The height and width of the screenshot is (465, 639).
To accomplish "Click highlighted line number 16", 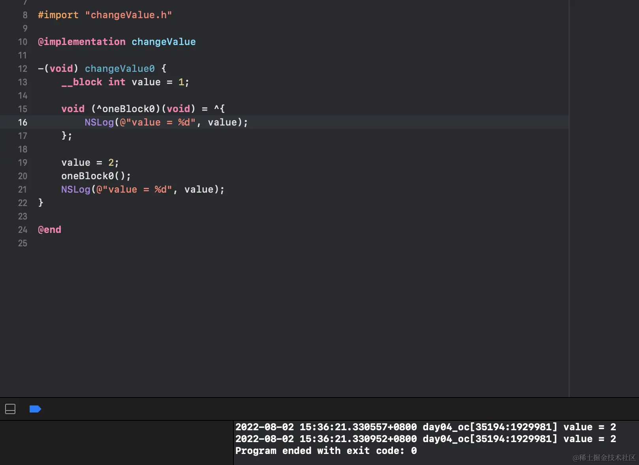I will click(x=23, y=122).
